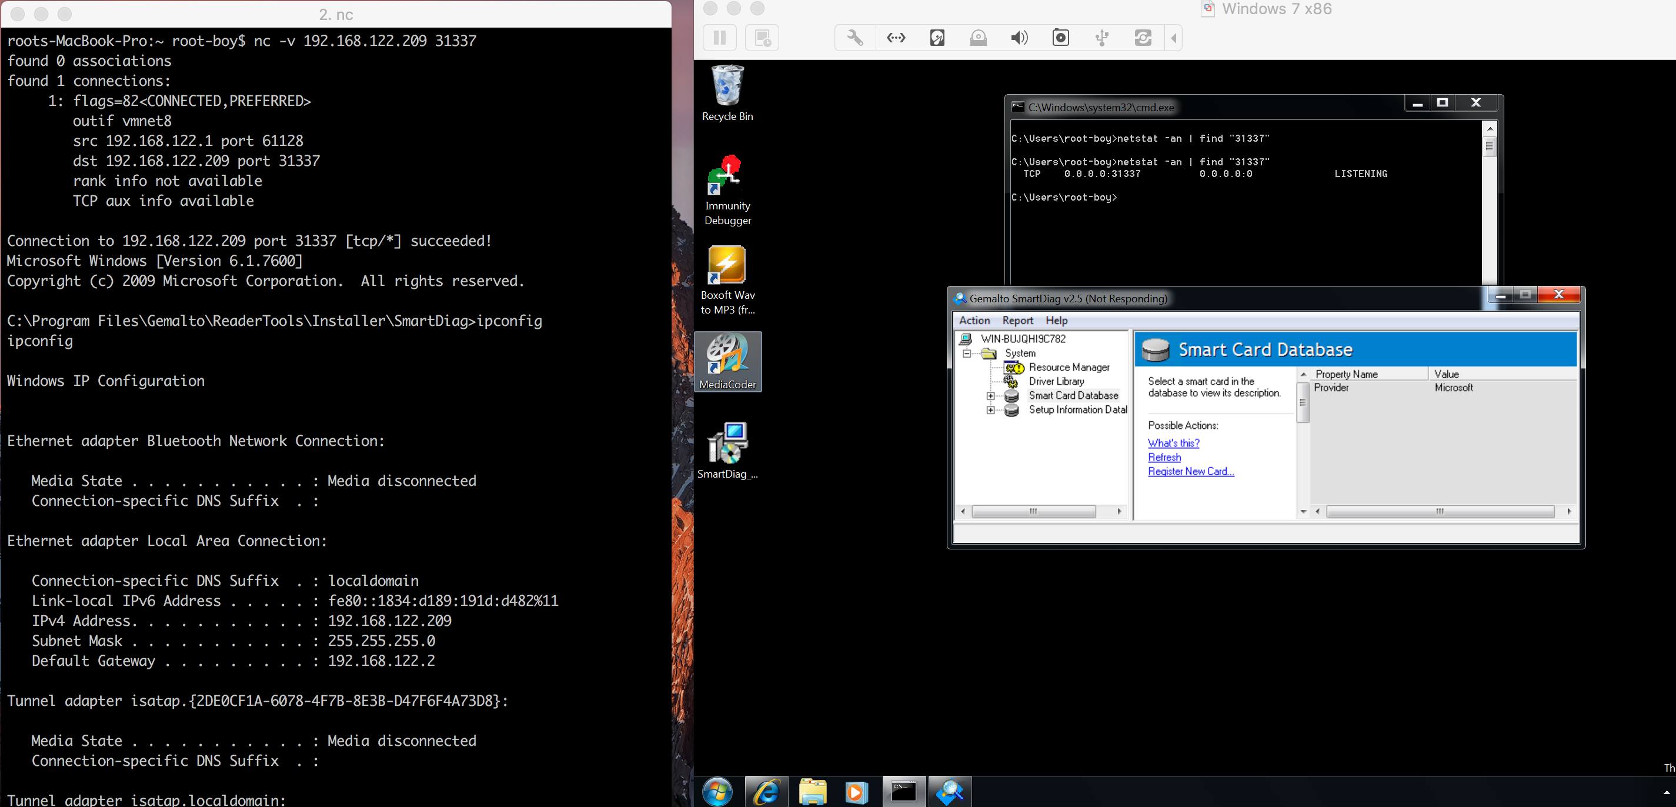Open Internet Explorer from the taskbar

click(x=766, y=792)
